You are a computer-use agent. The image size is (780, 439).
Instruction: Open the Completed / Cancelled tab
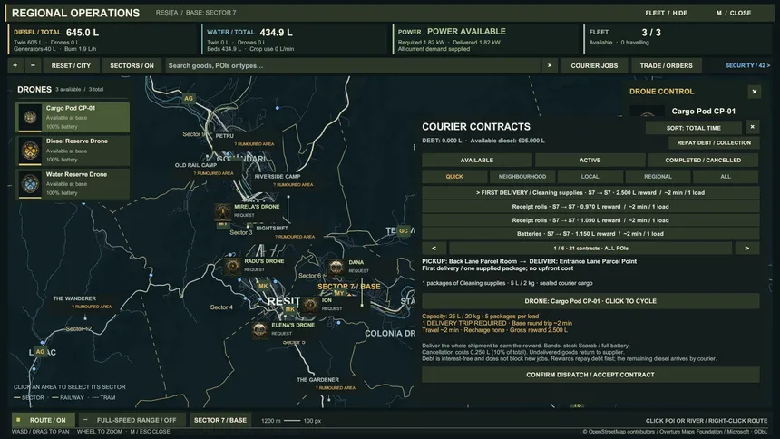pos(703,161)
